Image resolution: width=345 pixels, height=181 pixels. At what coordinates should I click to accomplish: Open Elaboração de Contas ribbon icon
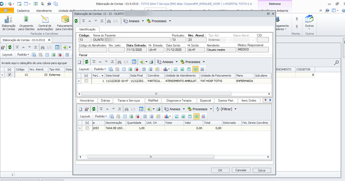tap(8, 23)
